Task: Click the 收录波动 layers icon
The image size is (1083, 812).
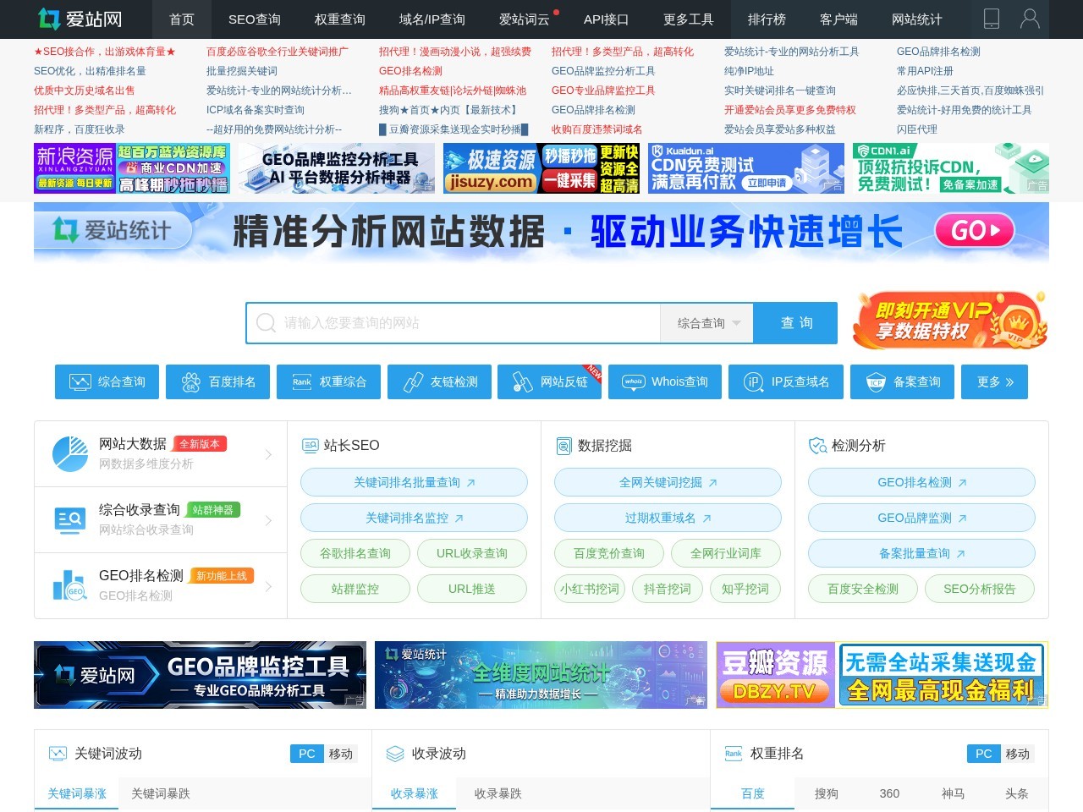Action: point(395,754)
